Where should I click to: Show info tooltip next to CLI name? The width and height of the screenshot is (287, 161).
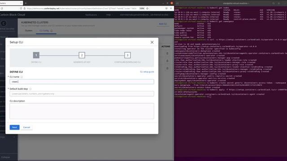[x=22, y=77]
